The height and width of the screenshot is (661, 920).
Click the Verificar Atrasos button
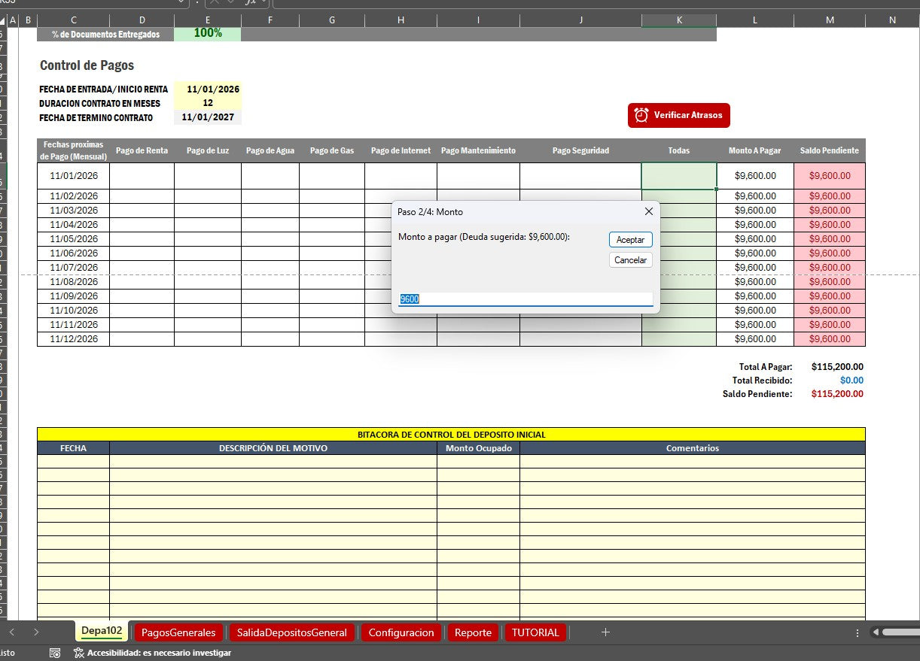(678, 115)
